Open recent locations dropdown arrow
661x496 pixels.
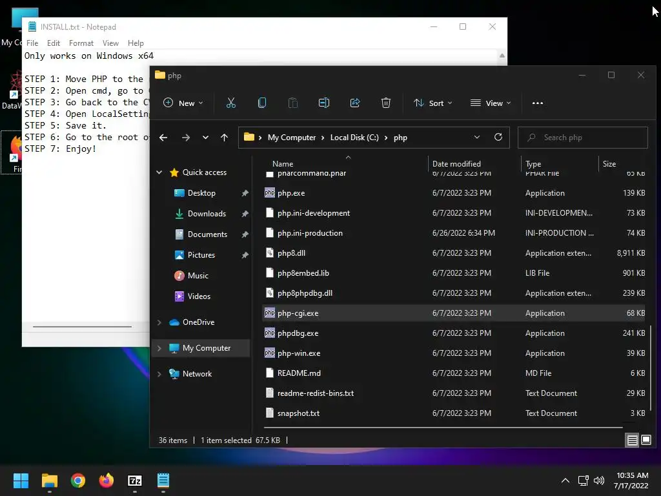pos(205,138)
